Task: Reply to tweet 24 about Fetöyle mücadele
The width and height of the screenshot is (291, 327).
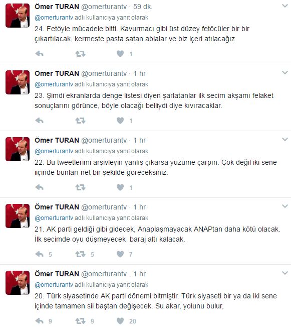Action: [x=39, y=54]
